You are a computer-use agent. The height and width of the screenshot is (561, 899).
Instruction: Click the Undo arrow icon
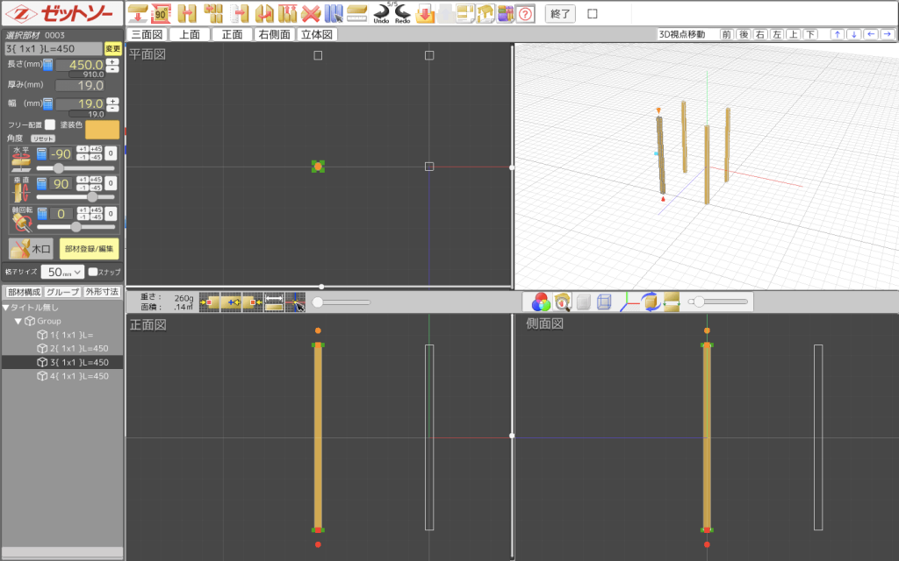point(381,13)
